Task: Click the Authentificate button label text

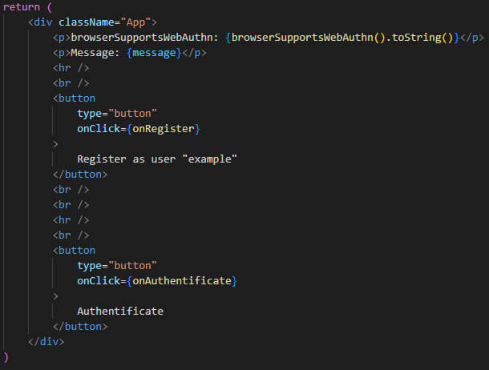Action: click(x=120, y=311)
